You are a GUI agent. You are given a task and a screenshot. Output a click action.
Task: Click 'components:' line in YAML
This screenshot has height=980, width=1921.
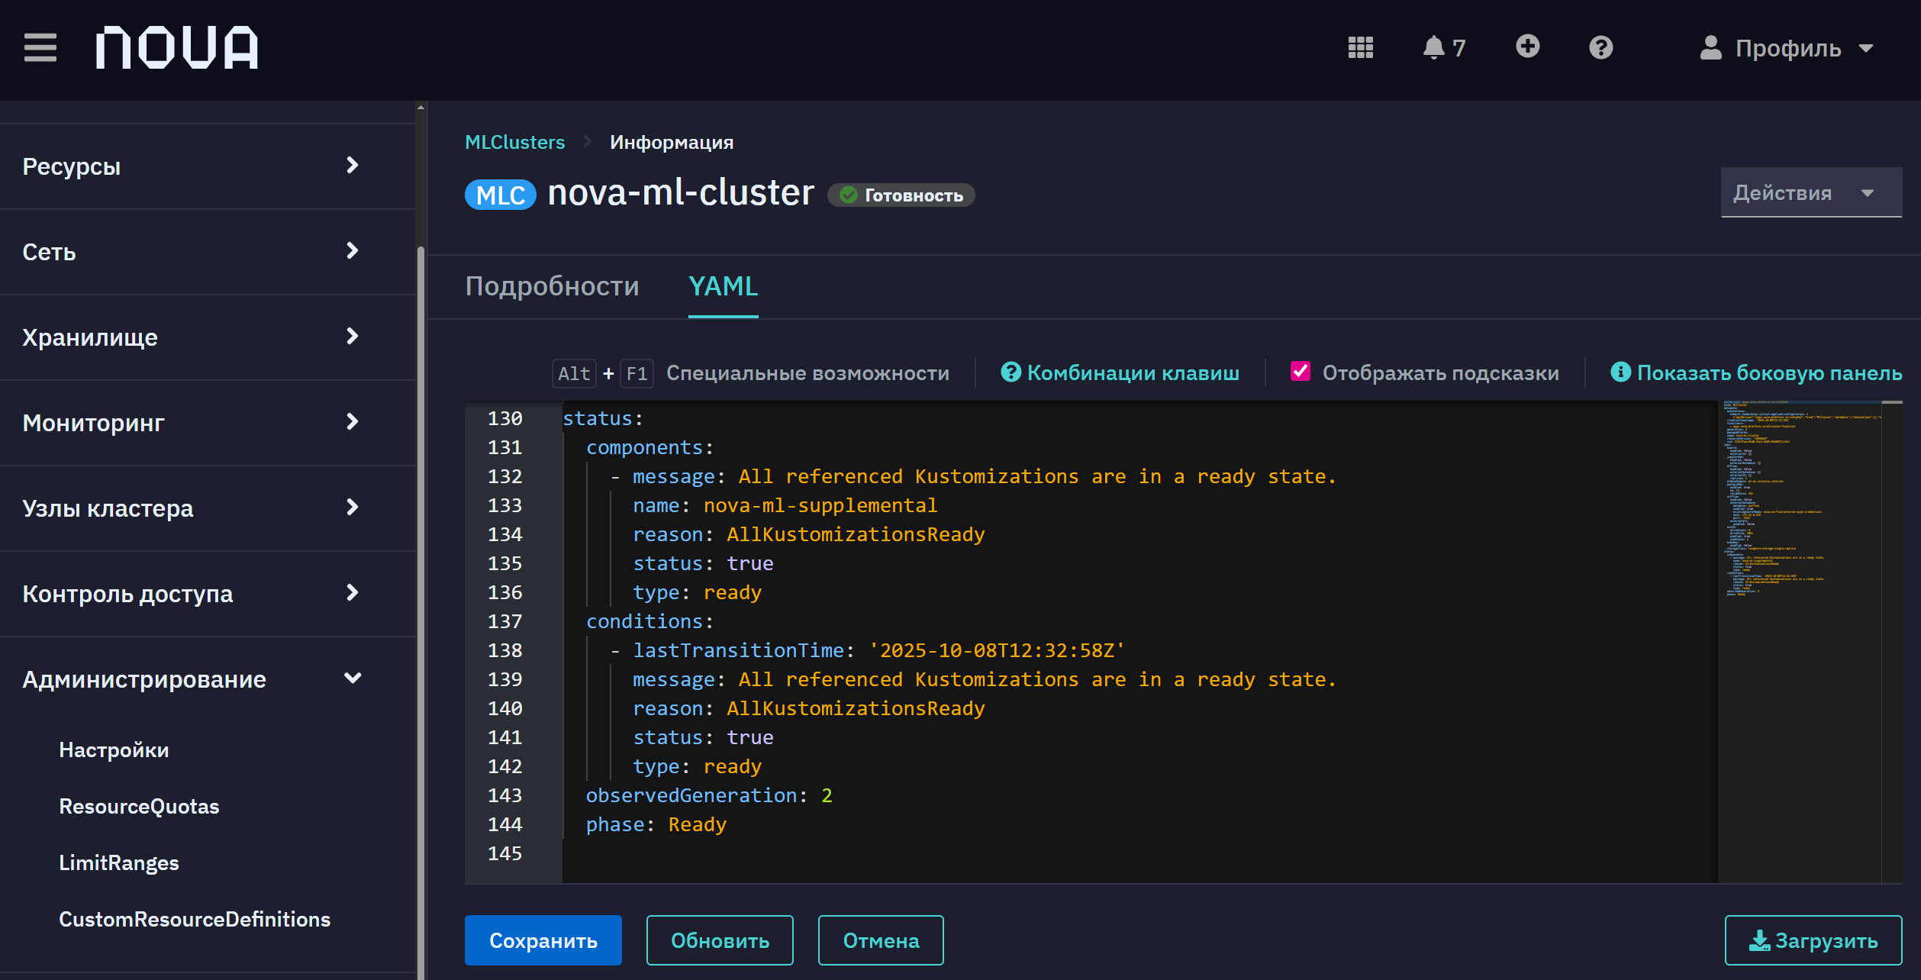click(x=649, y=447)
